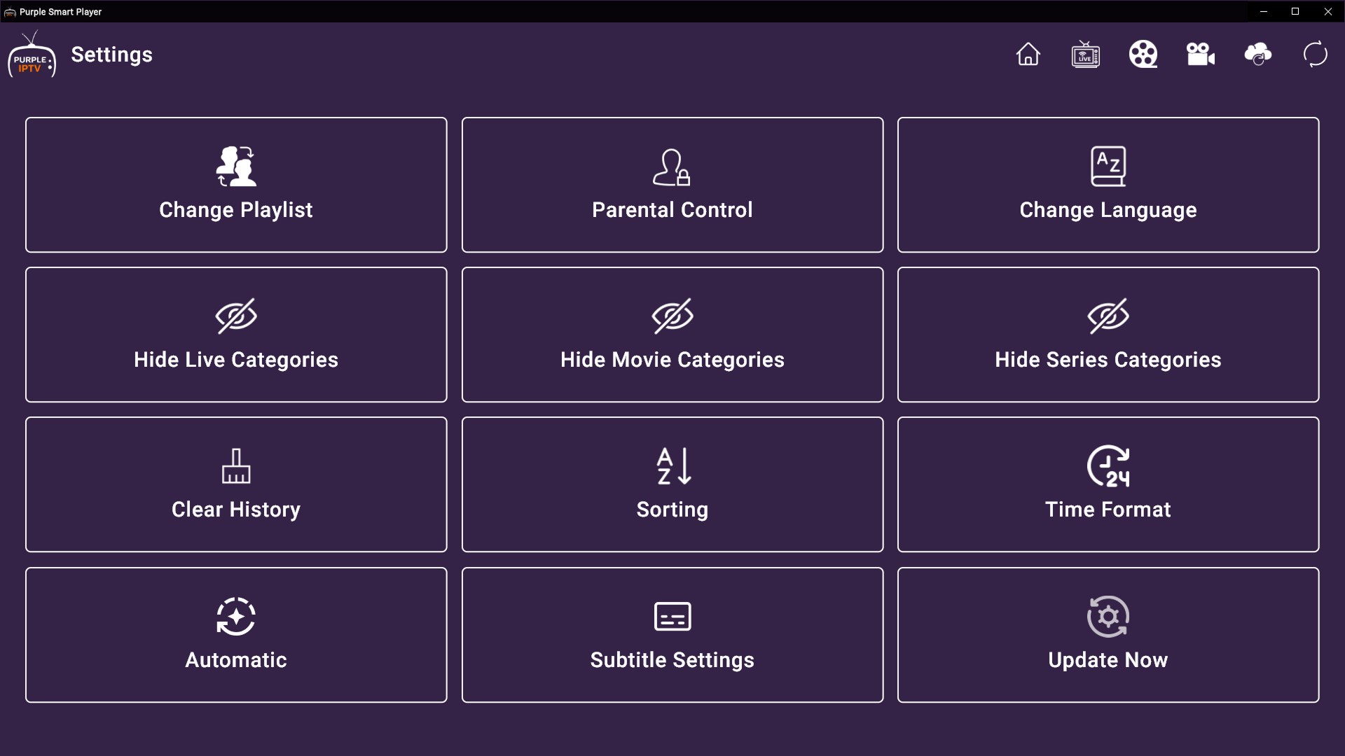Image resolution: width=1345 pixels, height=756 pixels.
Task: Click the Clear History tile
Action: tap(236, 484)
